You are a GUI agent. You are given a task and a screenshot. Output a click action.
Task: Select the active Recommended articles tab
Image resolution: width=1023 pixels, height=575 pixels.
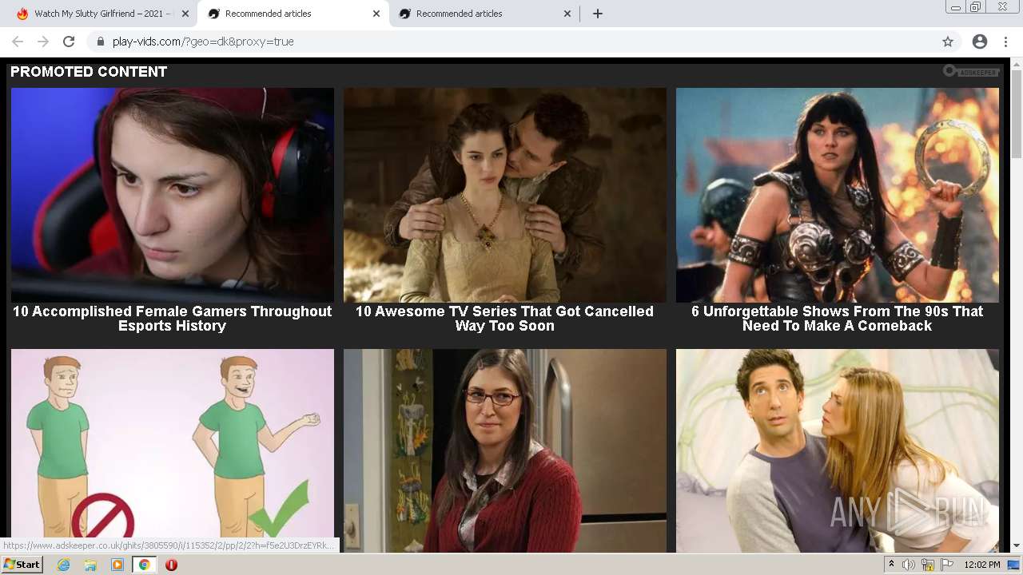point(293,14)
